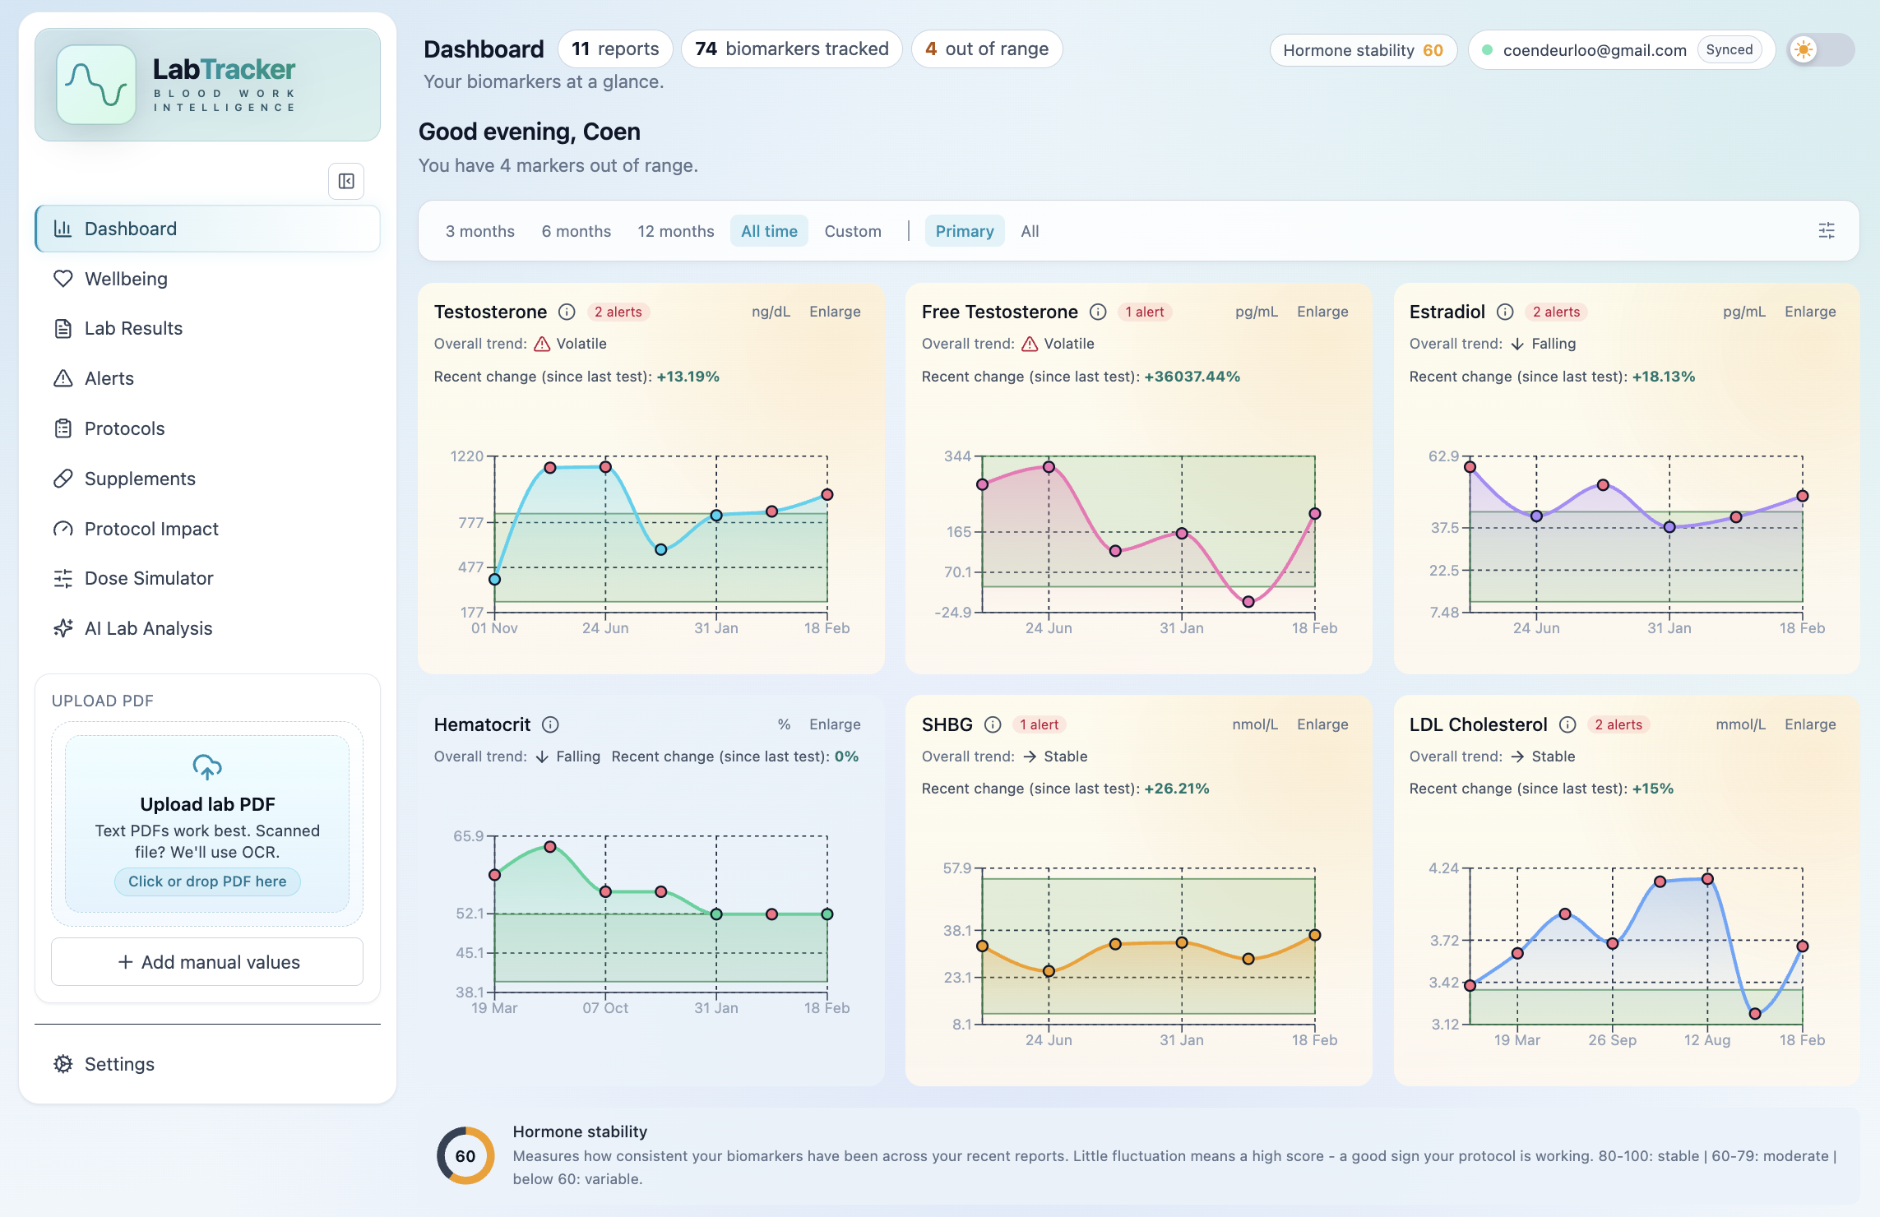Check the Hormone stability score badge
Screen dimensions: 1880x1217
pyautogui.click(x=1364, y=50)
